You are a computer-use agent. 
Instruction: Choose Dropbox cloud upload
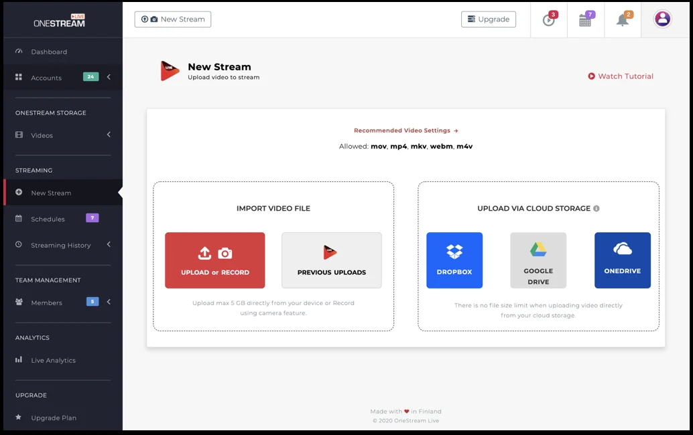click(454, 260)
